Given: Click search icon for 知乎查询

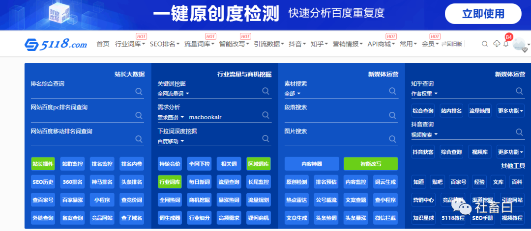Looking at the screenshot, I should [x=519, y=91].
